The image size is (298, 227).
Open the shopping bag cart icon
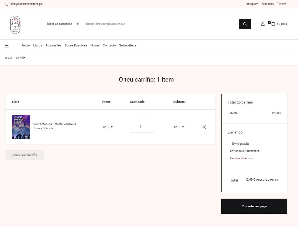(x=273, y=24)
